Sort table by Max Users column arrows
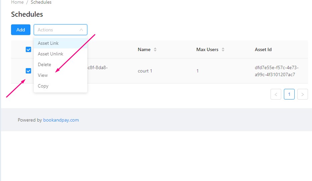Image resolution: width=312 pixels, height=181 pixels. pos(223,49)
